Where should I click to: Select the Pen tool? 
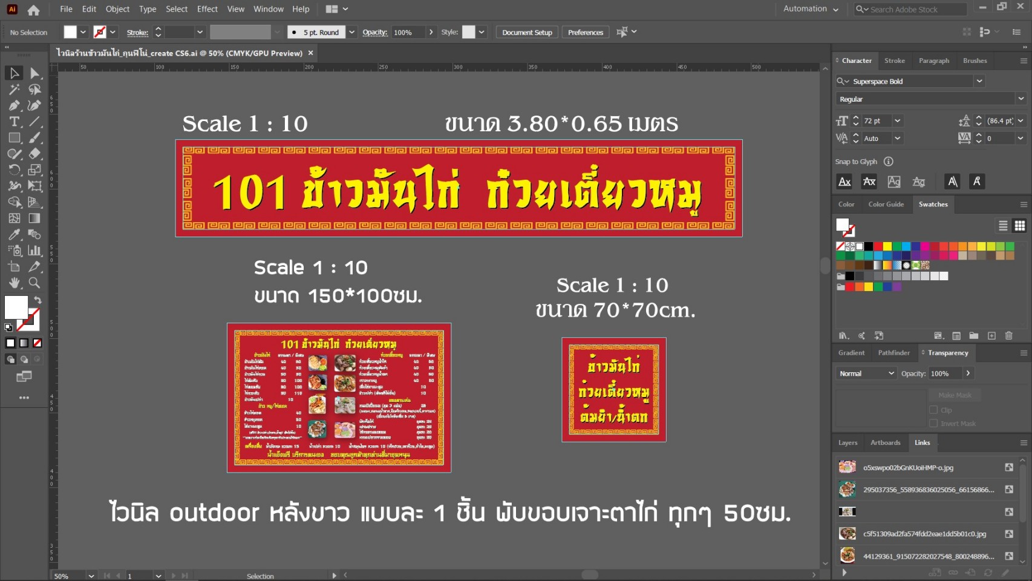(13, 105)
